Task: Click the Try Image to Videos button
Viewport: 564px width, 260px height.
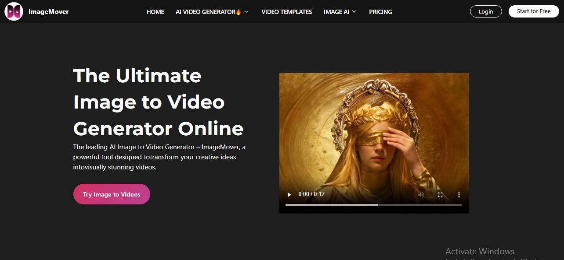Action: 112,194
